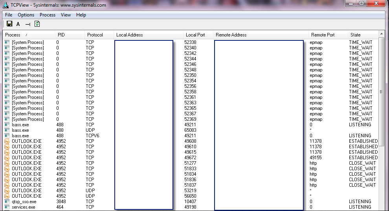389x211 pixels.
Task: Open the Options menu
Action: pyautogui.click(x=26, y=15)
